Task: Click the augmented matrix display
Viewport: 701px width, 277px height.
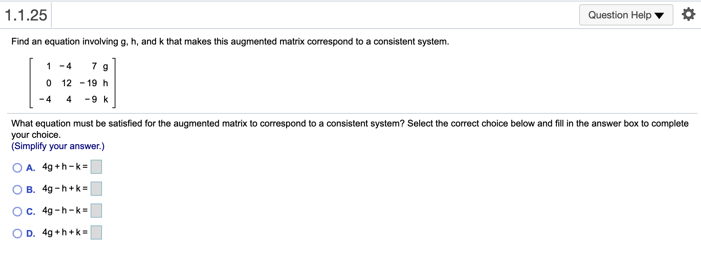Action: pyautogui.click(x=73, y=82)
